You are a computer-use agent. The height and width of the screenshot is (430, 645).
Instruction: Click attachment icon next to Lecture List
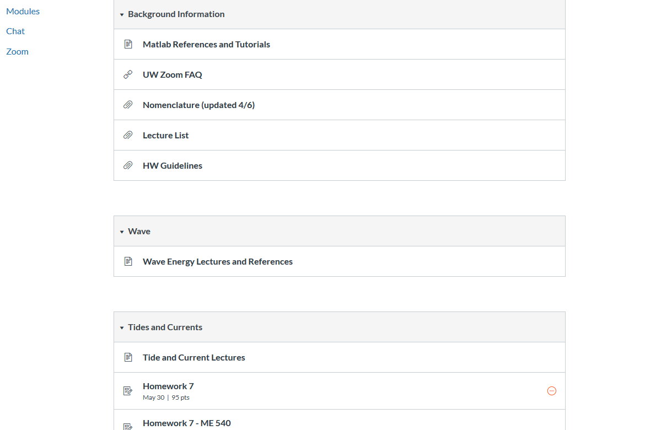128,135
